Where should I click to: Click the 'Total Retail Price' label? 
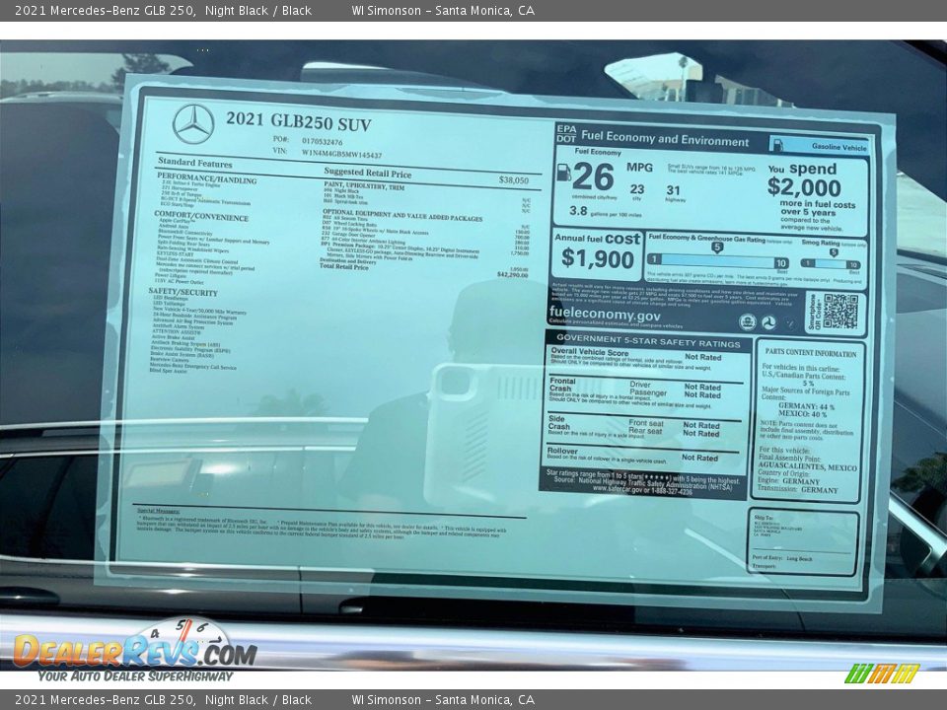click(x=343, y=266)
